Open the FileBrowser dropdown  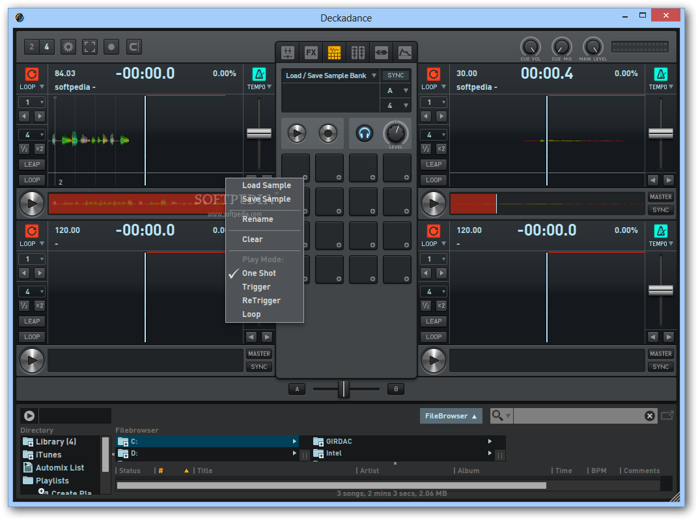click(451, 417)
